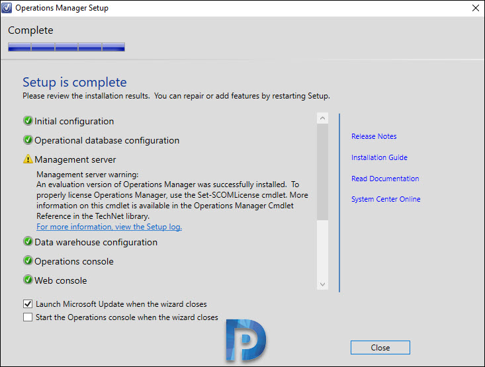This screenshot has width=485, height=367.
Task: Click the 'Management server warning:' text
Action: coord(87,175)
